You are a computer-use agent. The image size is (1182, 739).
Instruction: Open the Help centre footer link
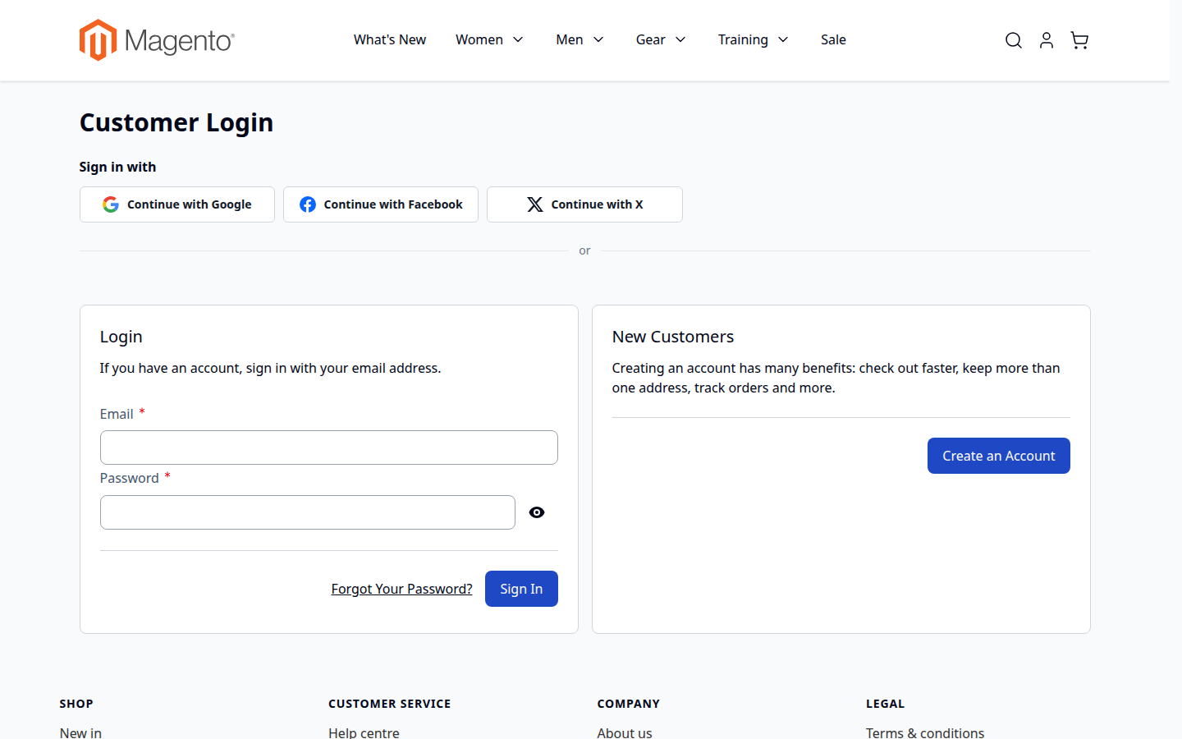click(364, 732)
